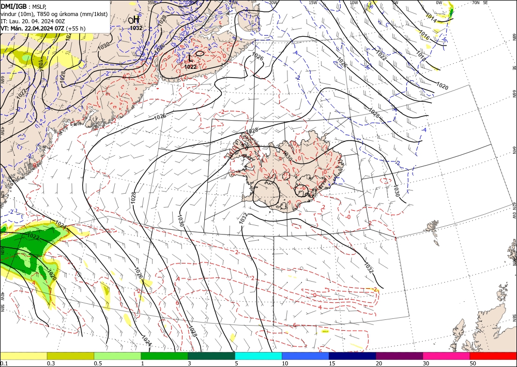Click the green 1–3 legend swatch
The image size is (517, 367).
164,356
